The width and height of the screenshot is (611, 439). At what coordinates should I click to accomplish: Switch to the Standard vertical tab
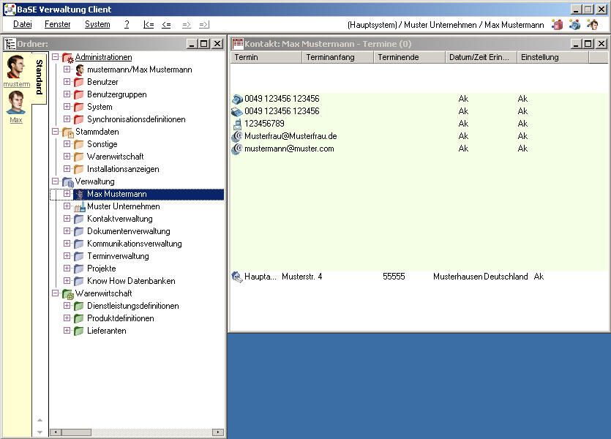(40, 78)
